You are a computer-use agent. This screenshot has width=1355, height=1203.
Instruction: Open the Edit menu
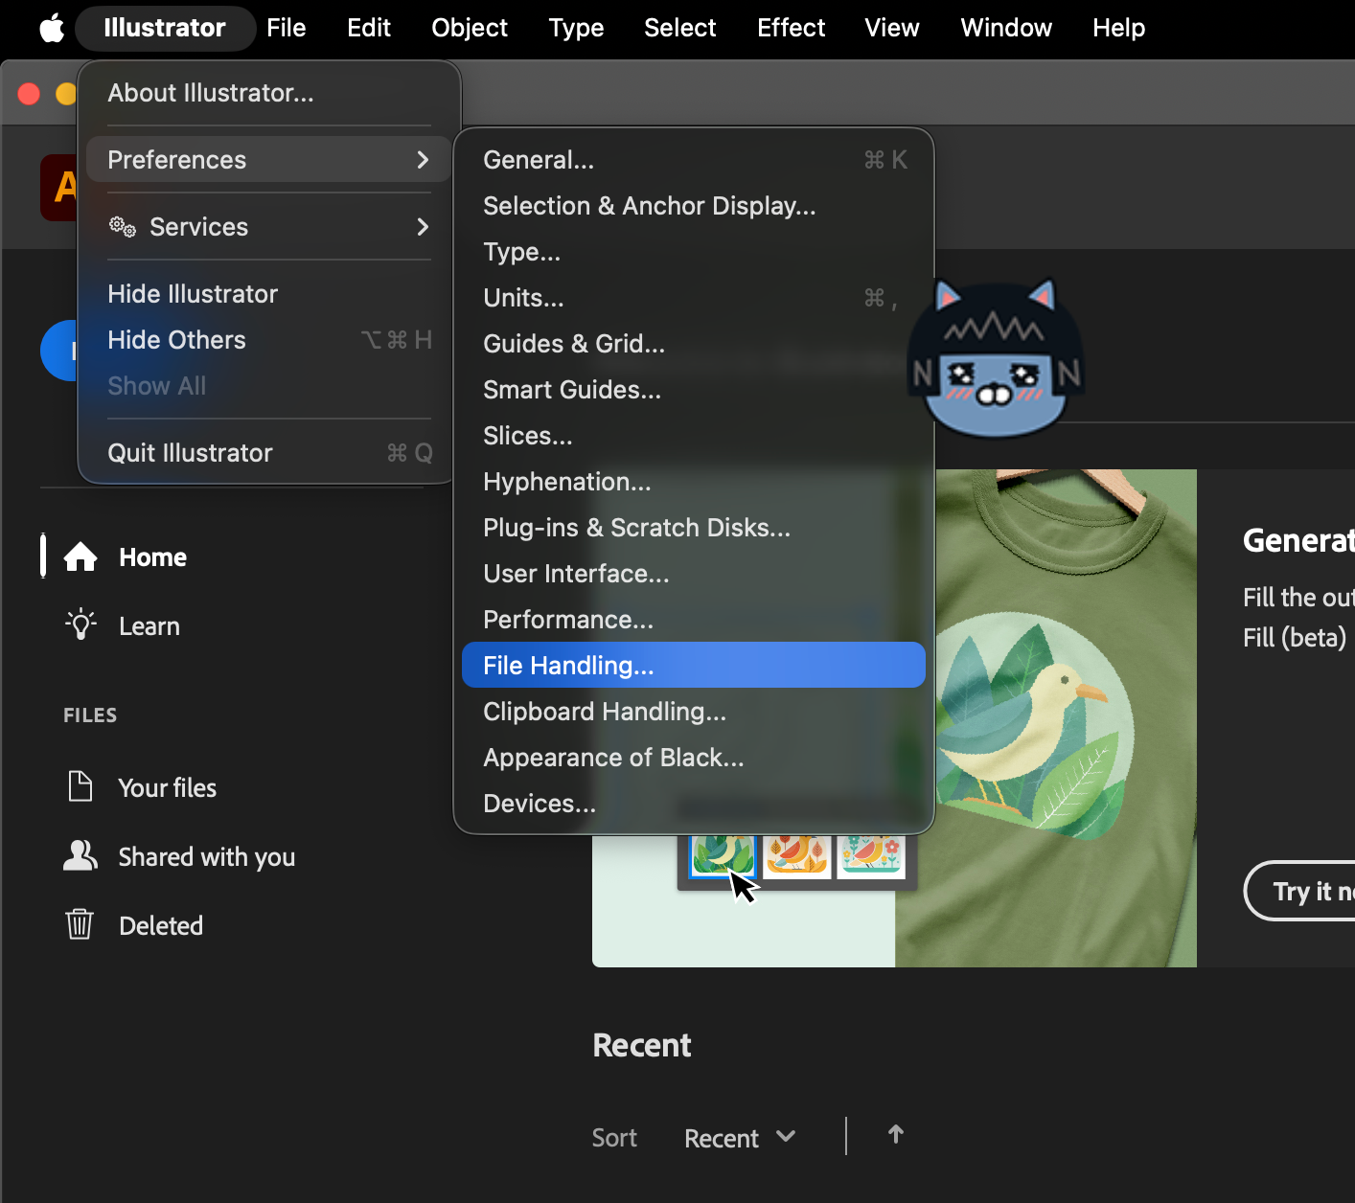[369, 28]
